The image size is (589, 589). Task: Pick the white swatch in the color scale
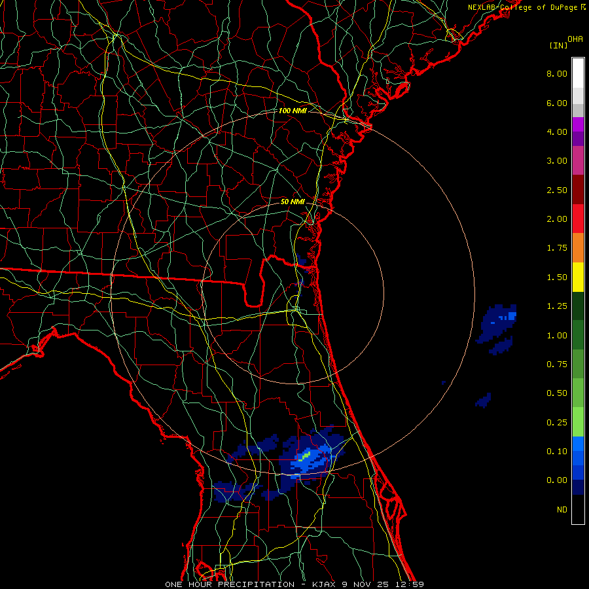click(x=578, y=73)
